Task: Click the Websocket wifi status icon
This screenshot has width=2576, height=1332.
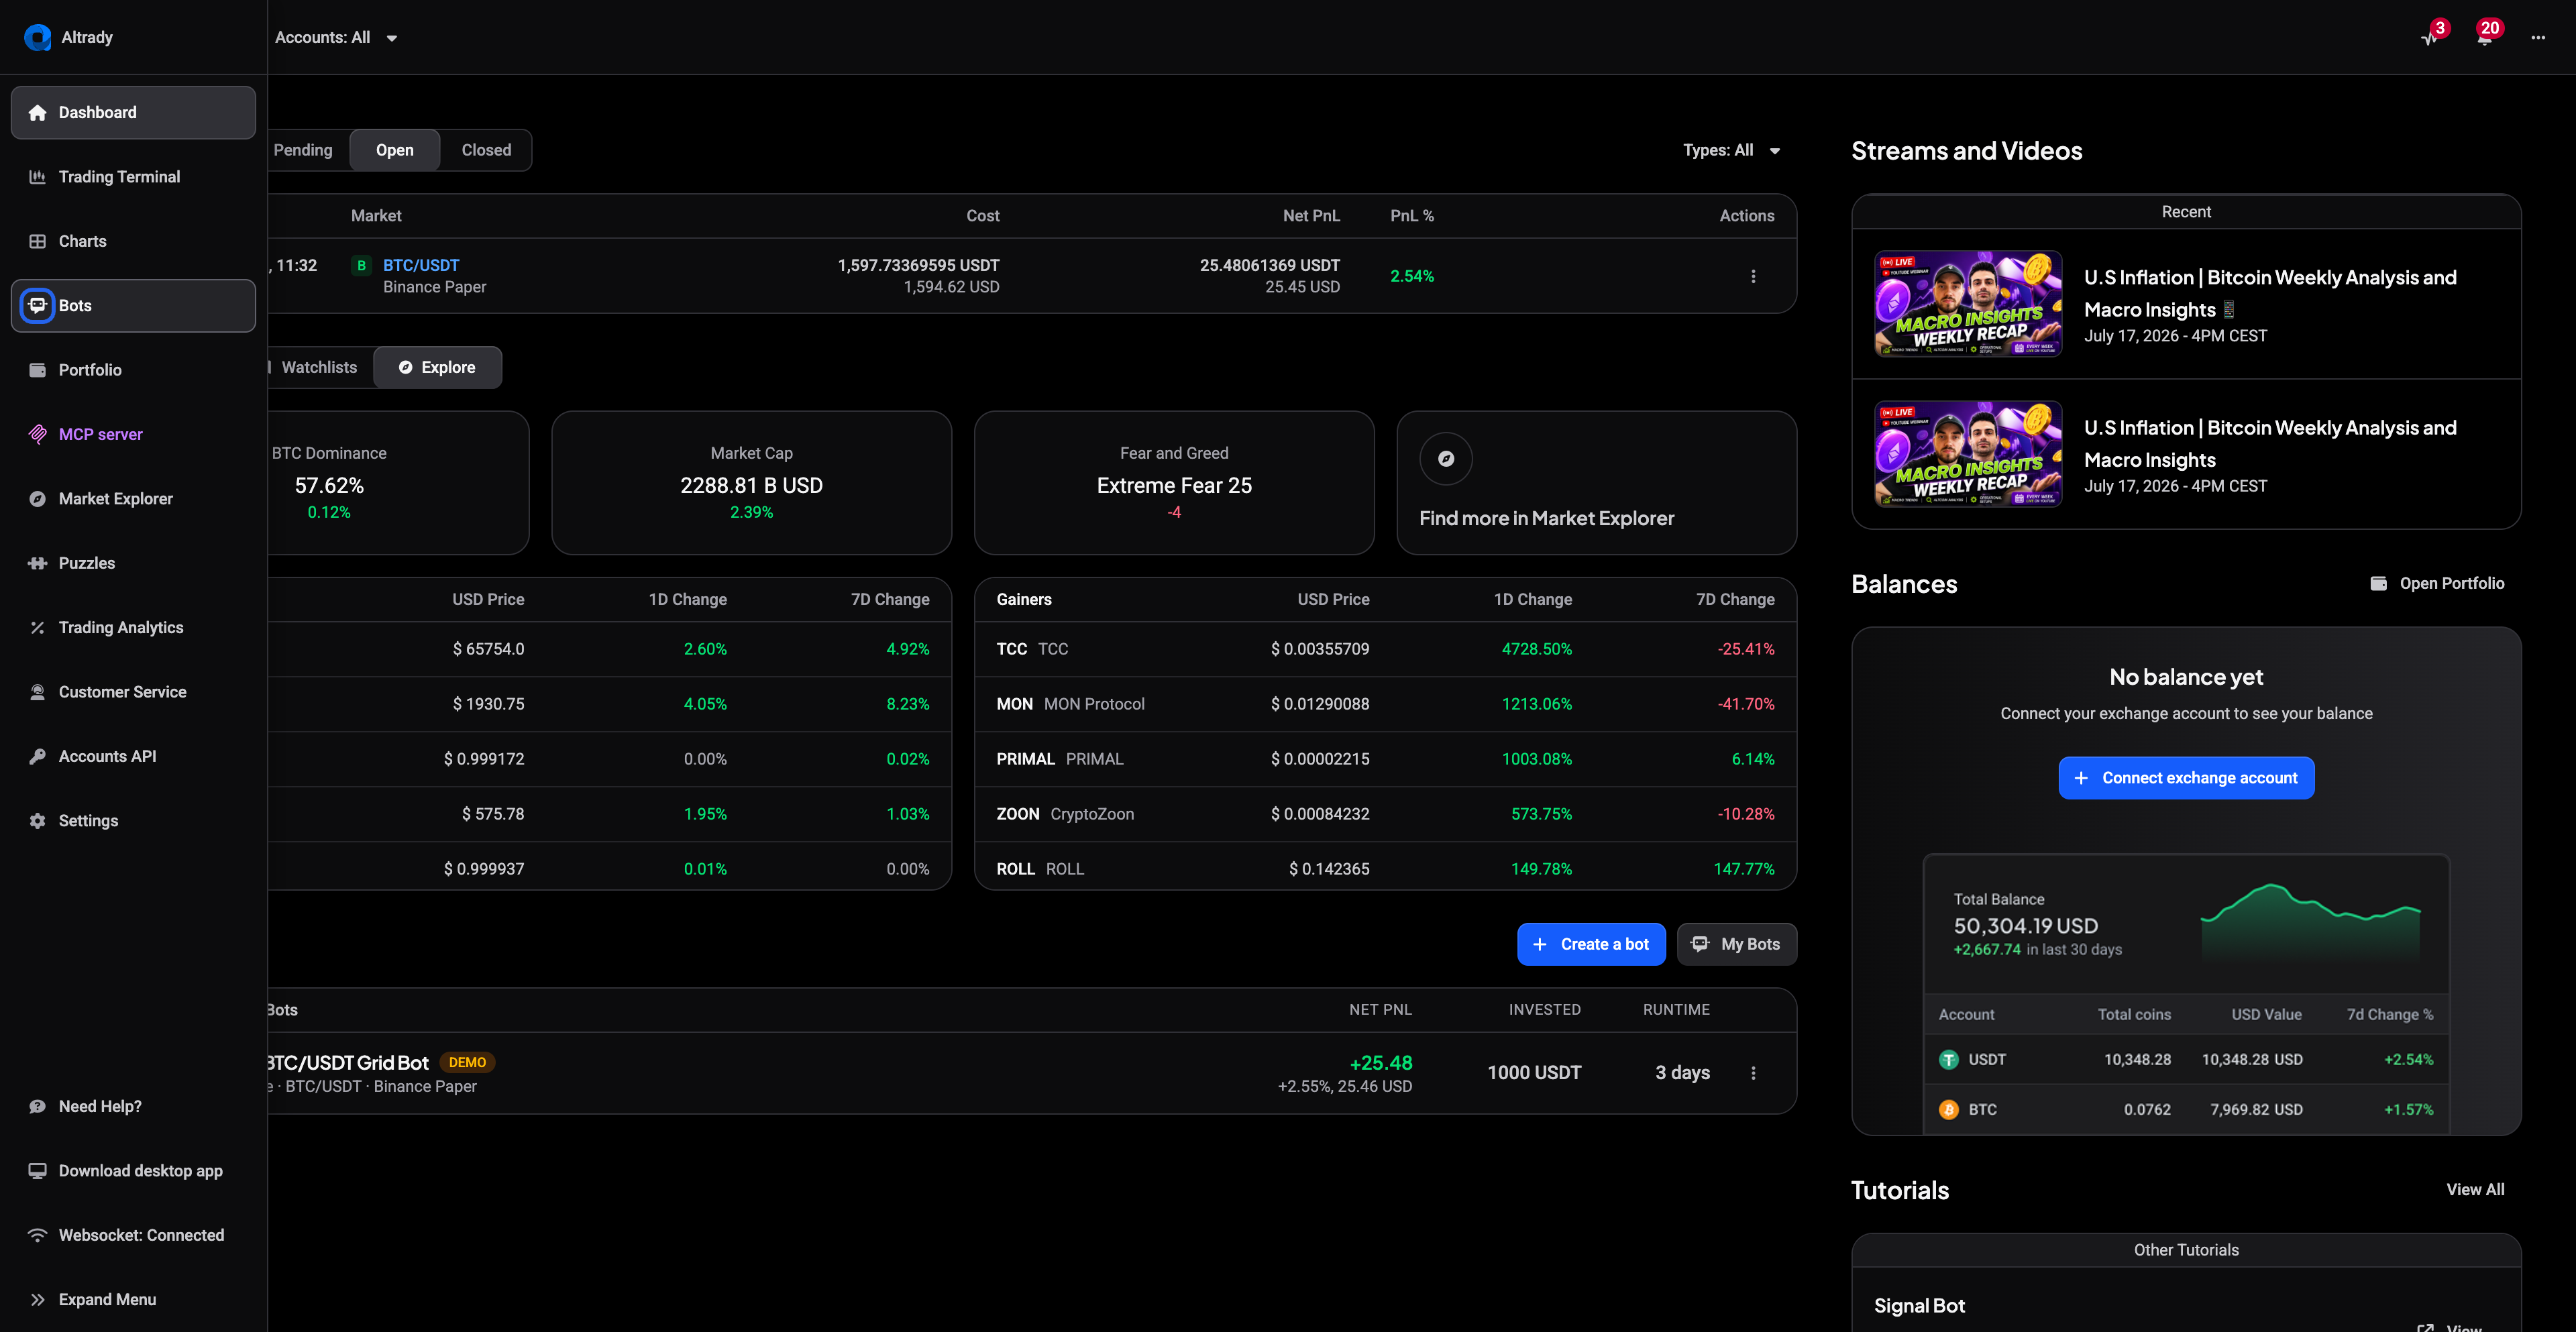Action: coord(38,1235)
